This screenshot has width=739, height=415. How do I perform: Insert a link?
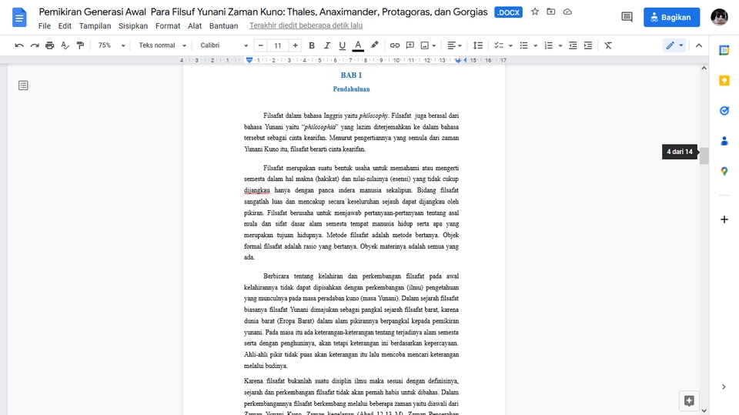click(394, 45)
